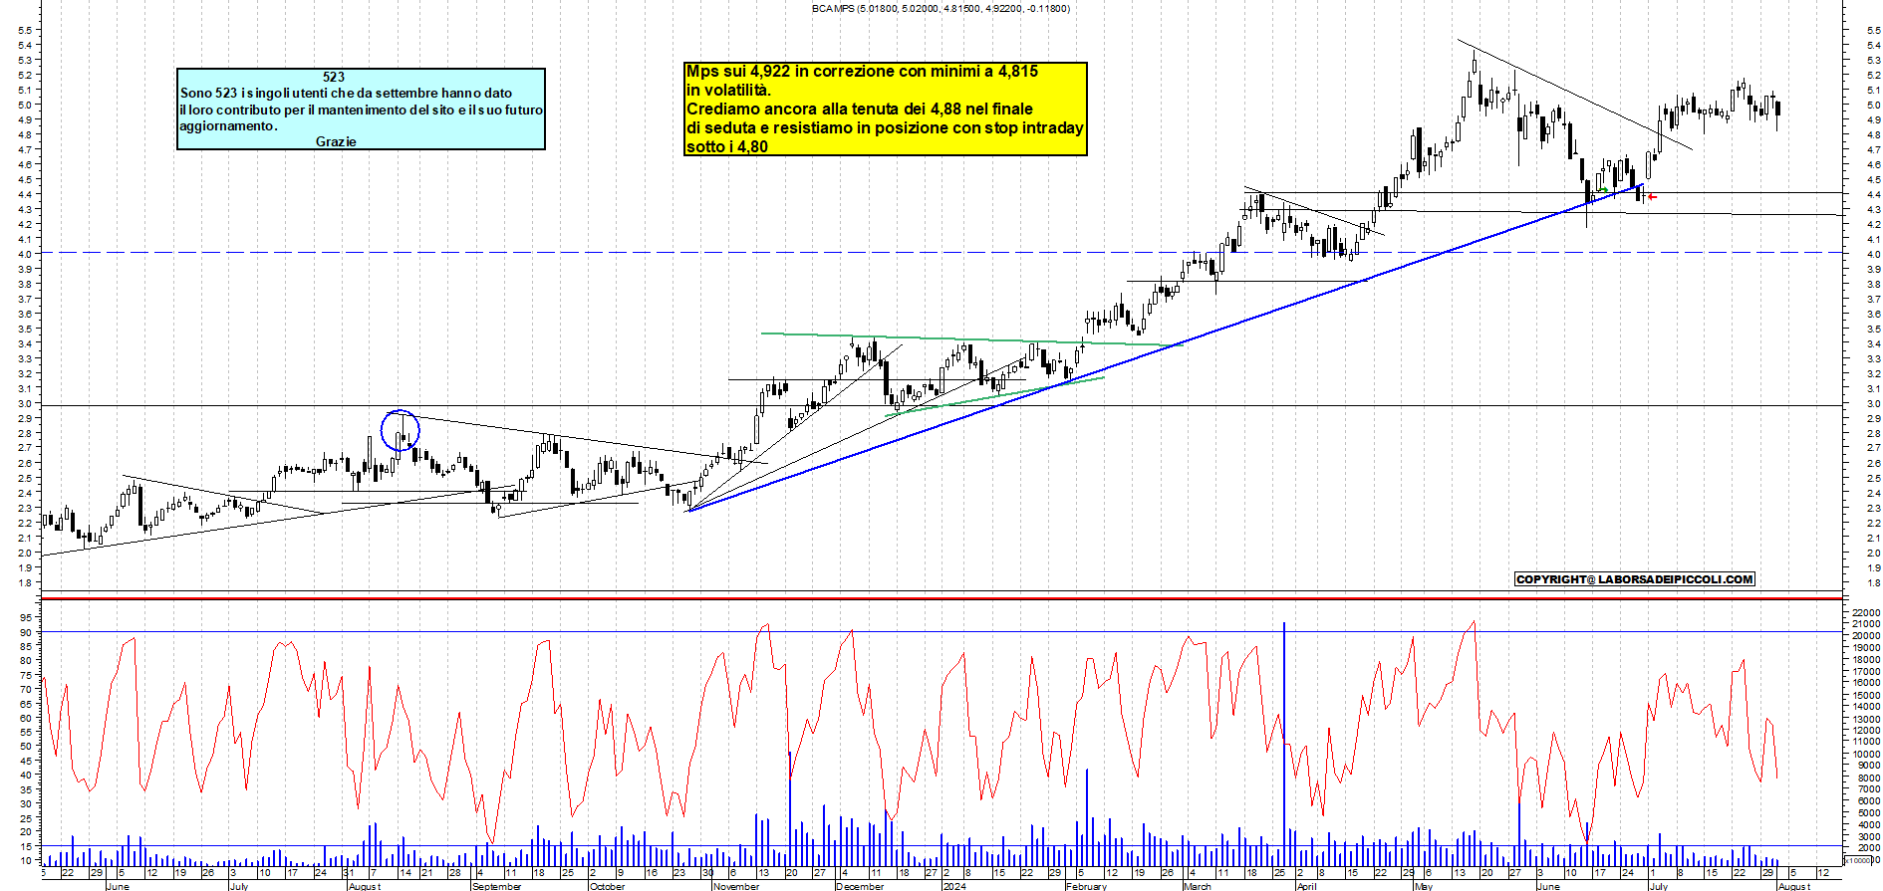
Task: Select the 'February' label on the time axis
Action: [x=1086, y=886]
